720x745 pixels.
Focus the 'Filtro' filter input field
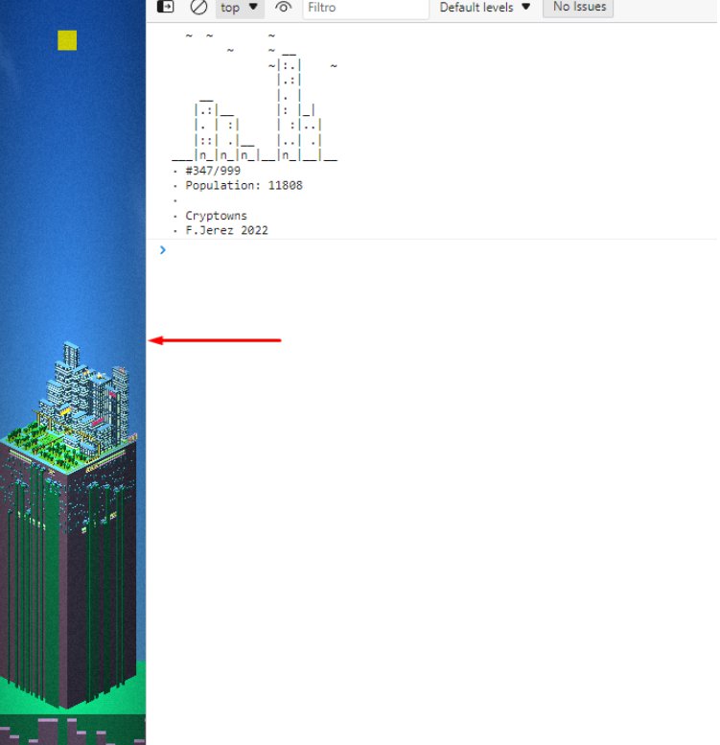click(364, 8)
